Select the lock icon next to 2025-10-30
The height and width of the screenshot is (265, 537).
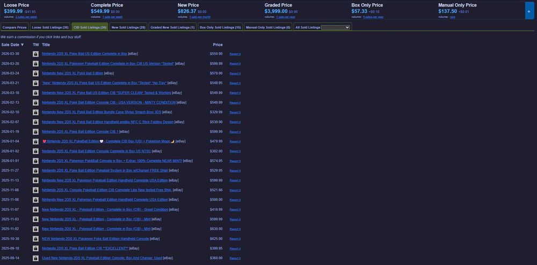[x=35, y=239]
